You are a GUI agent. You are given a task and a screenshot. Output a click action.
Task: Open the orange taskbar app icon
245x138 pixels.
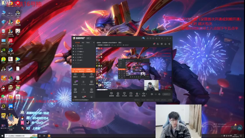(x=49, y=136)
